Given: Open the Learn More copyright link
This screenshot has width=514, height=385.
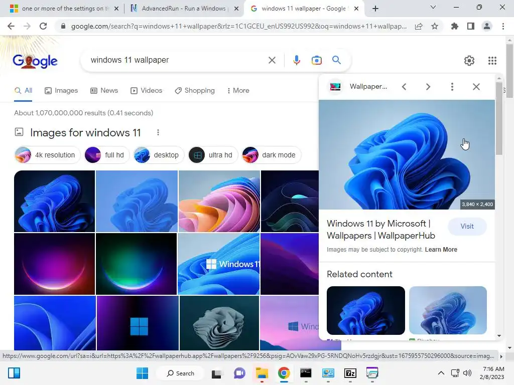Looking at the screenshot, I should (x=441, y=250).
